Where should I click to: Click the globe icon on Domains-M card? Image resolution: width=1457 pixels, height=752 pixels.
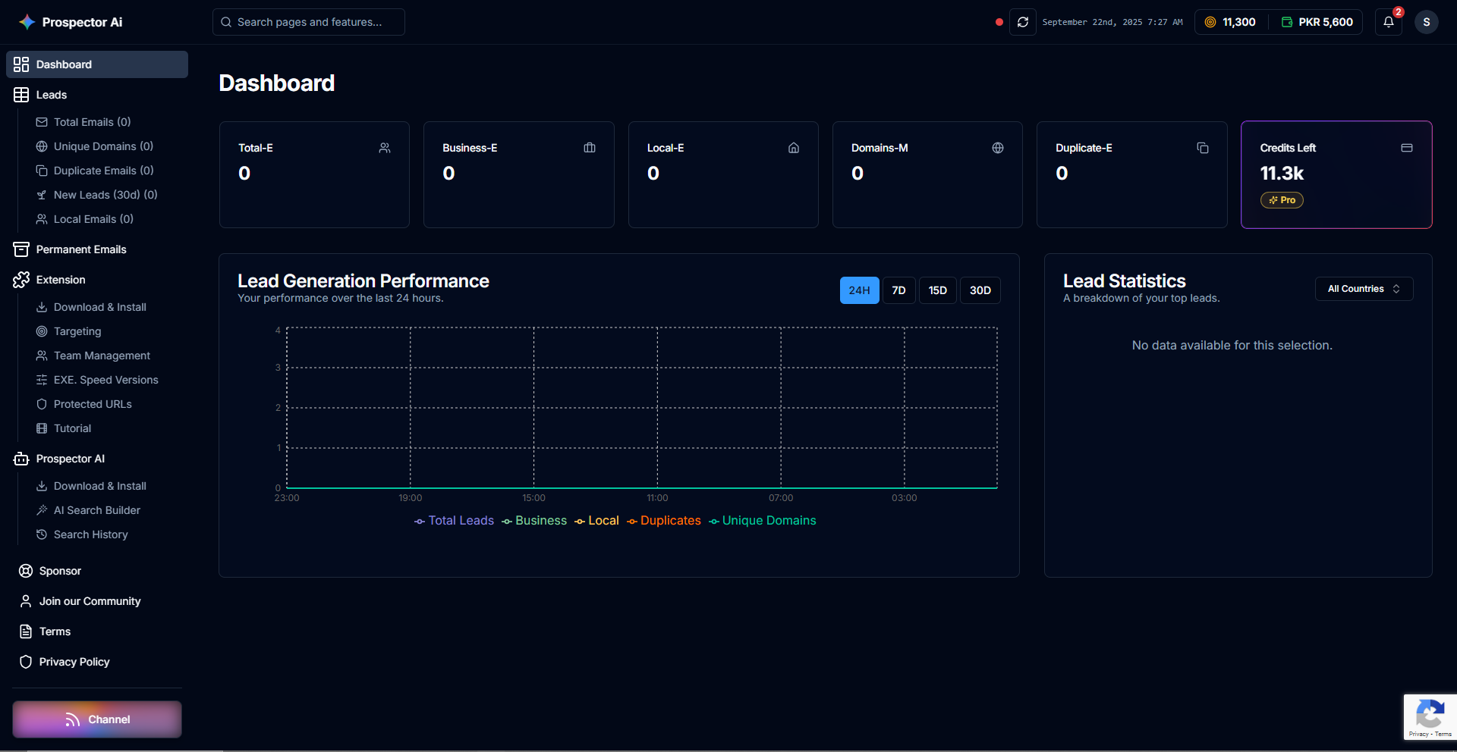[997, 148]
